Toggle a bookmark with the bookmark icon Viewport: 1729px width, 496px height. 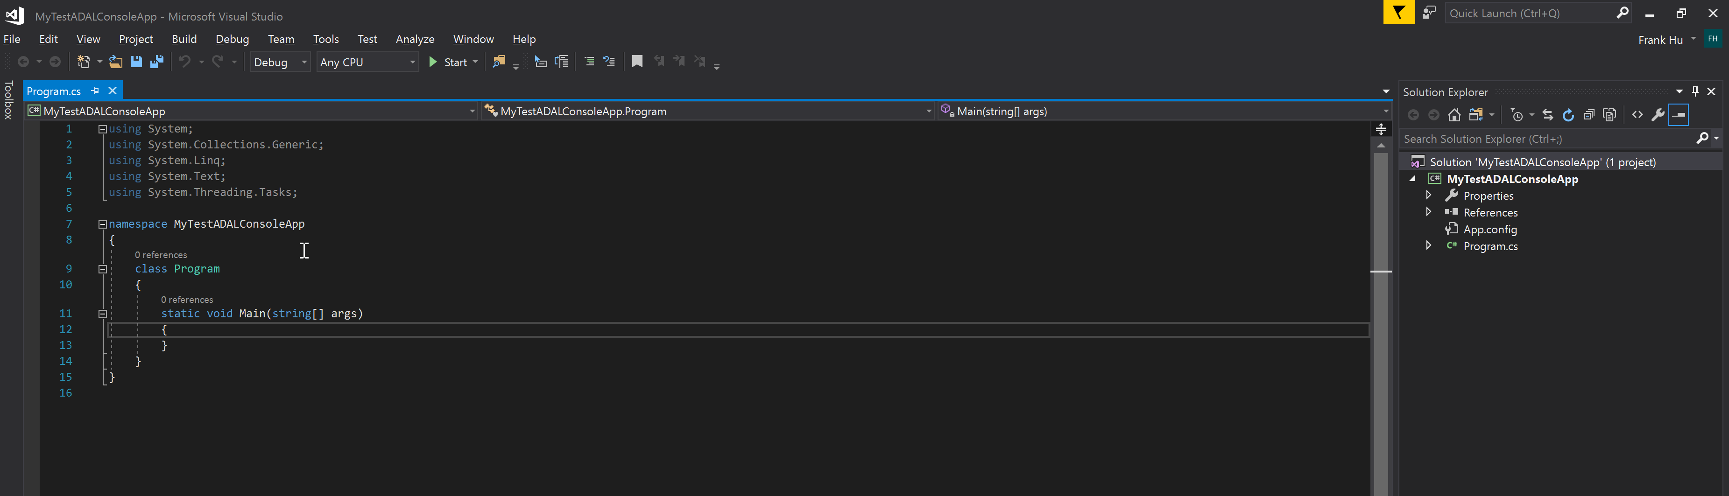[x=637, y=62]
